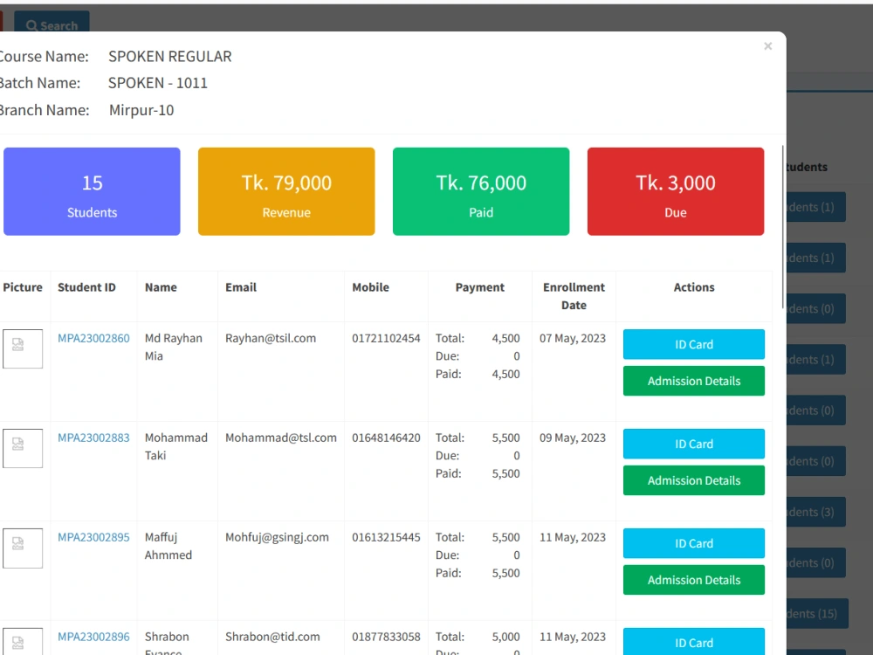Viewport: 873px width, 655px height.
Task: Click Maffuj Ahmmed's picture placeholder
Action: click(x=23, y=548)
